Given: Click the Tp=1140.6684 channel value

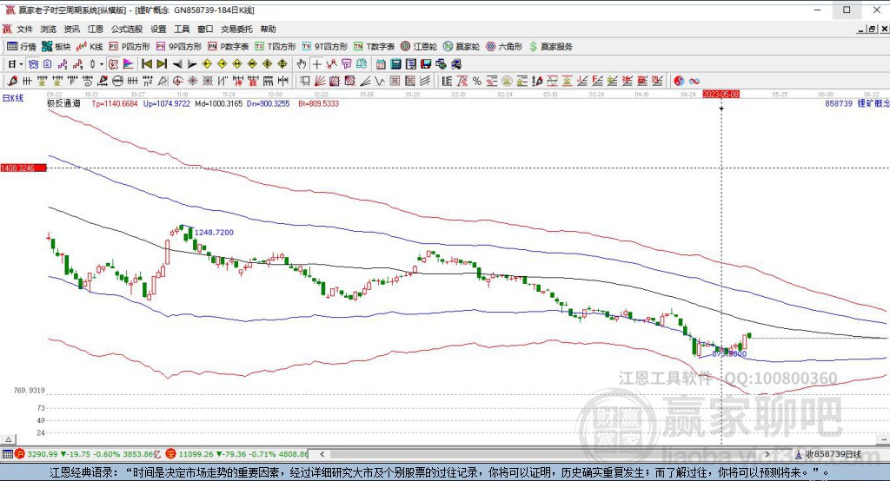Looking at the screenshot, I should (115, 103).
